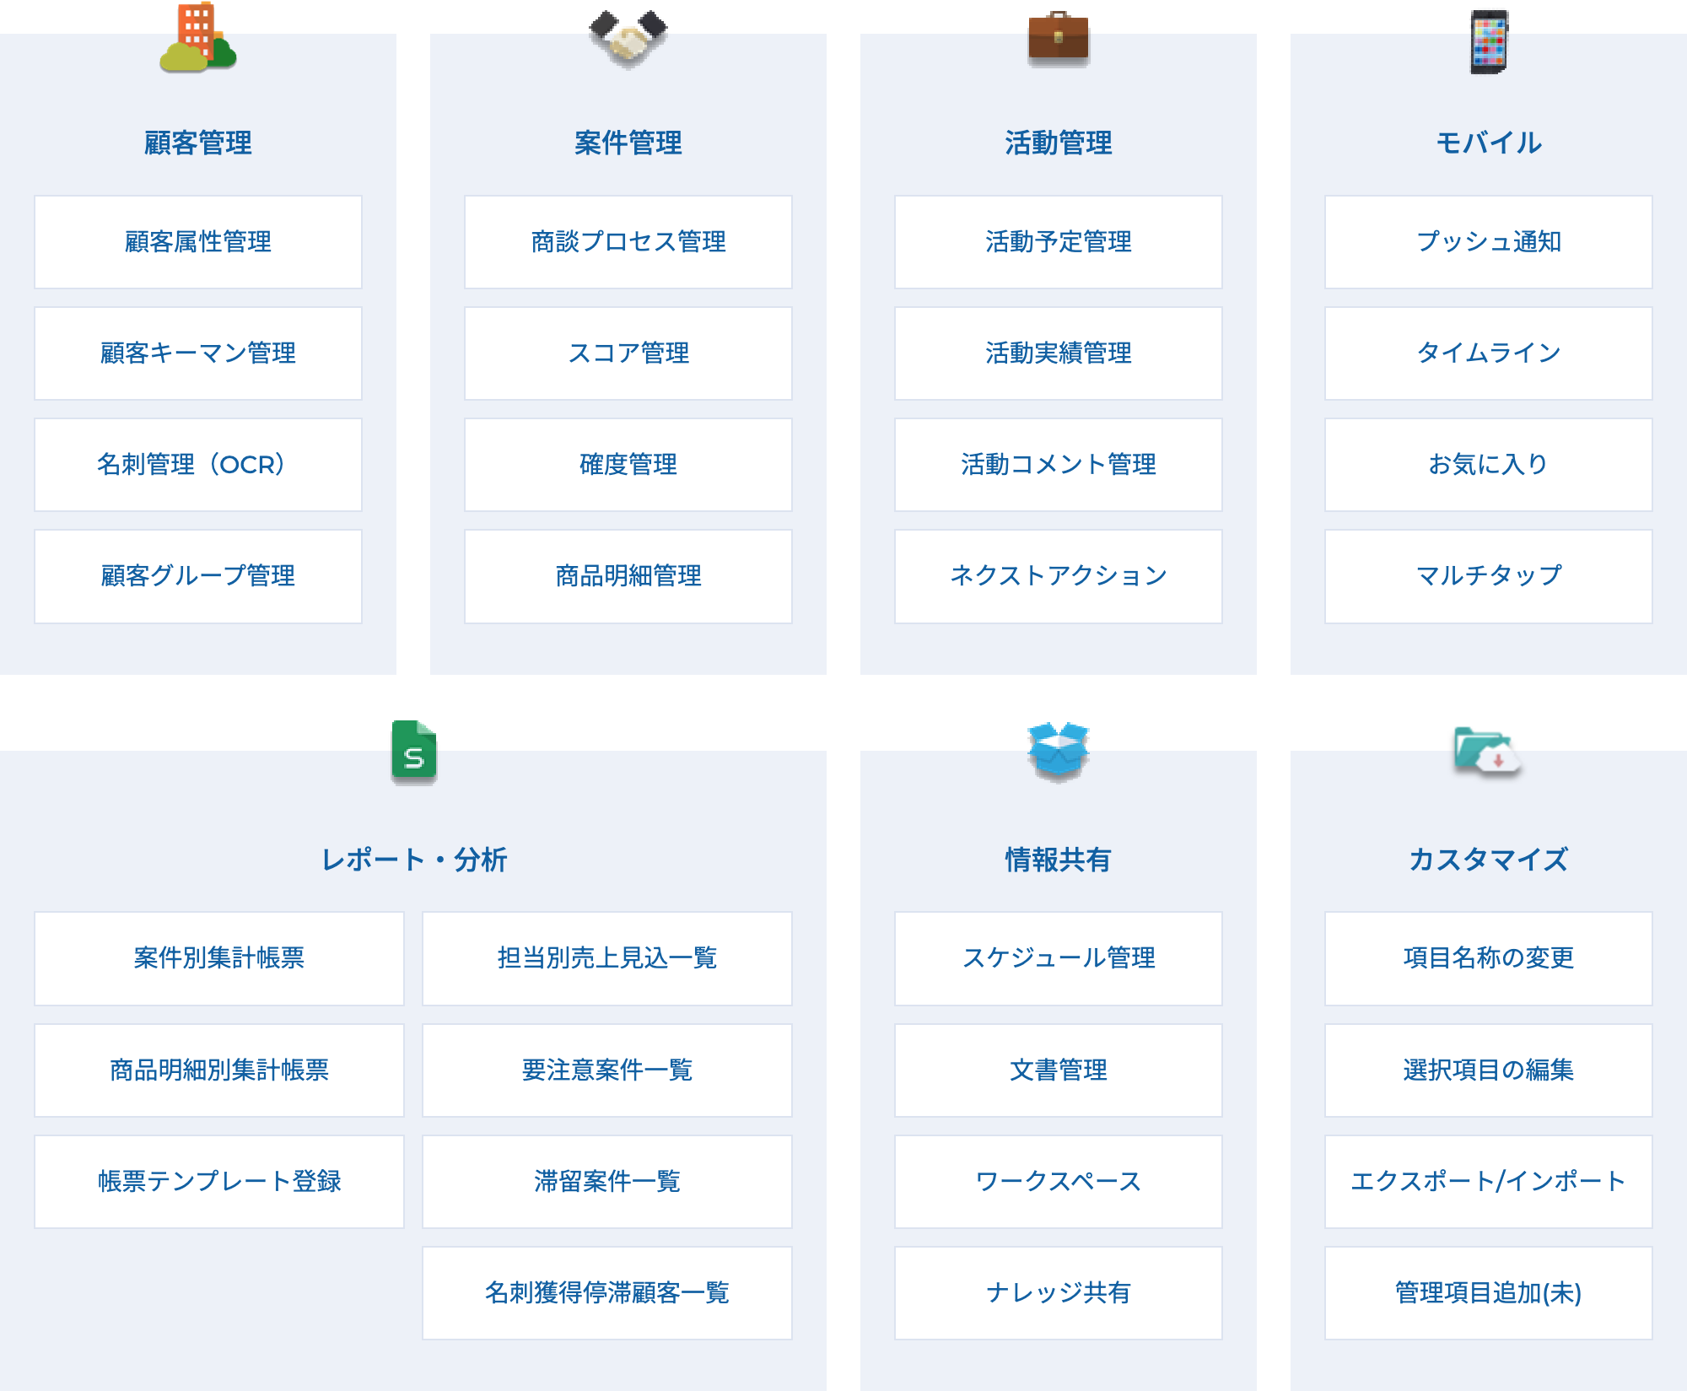The width and height of the screenshot is (1687, 1391).
Task: Click エクスポート/インポート option
Action: coord(1488,1182)
